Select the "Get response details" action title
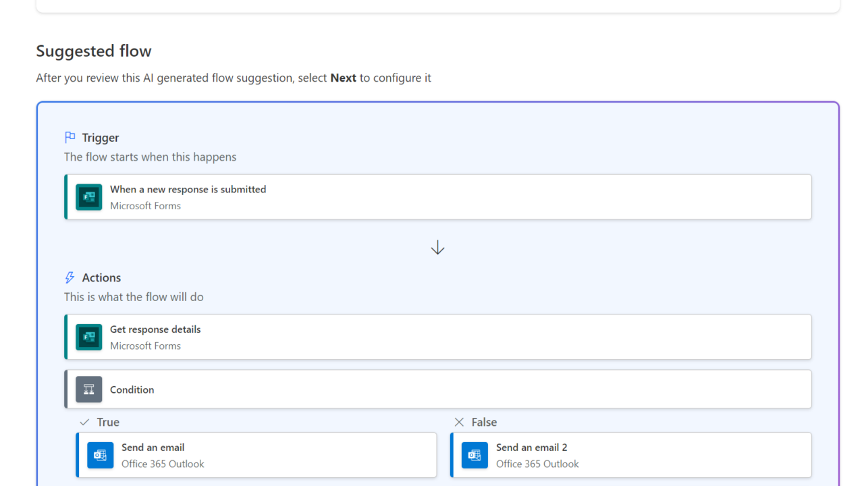This screenshot has height=486, width=864. point(155,329)
